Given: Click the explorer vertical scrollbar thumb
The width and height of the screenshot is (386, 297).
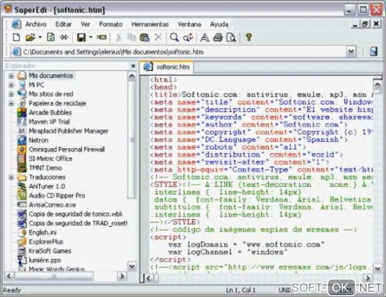Looking at the screenshot, I should (x=132, y=139).
